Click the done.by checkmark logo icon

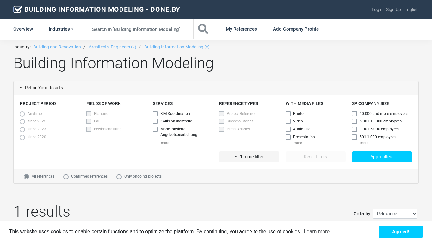tap(18, 9)
